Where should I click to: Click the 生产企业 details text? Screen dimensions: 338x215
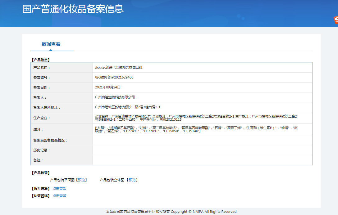pos(196,118)
